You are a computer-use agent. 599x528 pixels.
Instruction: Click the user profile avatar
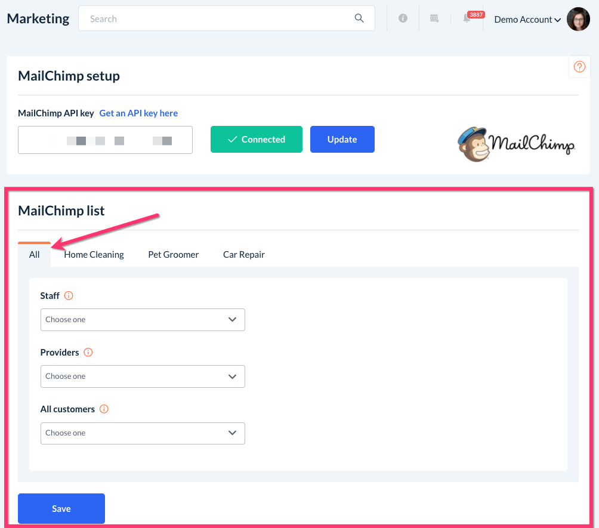[578, 19]
